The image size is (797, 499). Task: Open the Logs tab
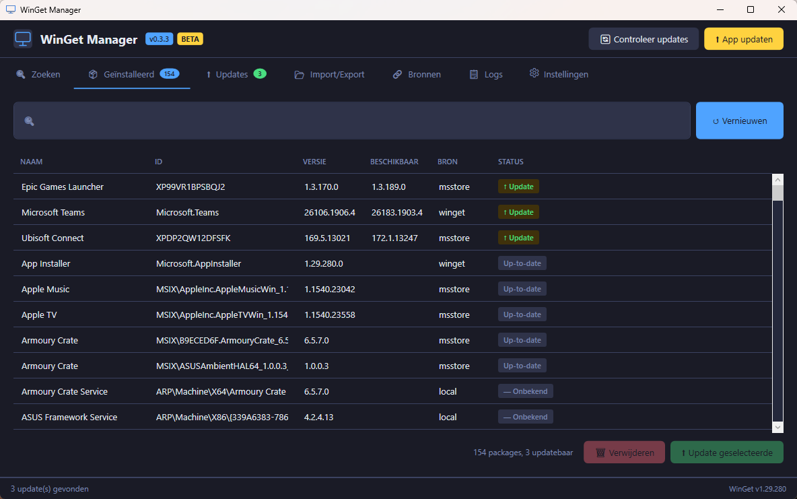pos(486,75)
